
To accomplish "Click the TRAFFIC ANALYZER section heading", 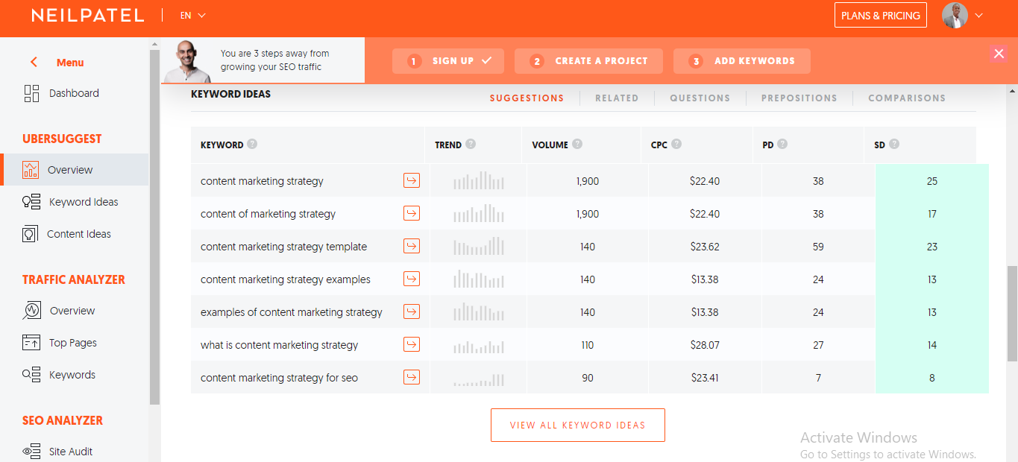I will tap(74, 279).
